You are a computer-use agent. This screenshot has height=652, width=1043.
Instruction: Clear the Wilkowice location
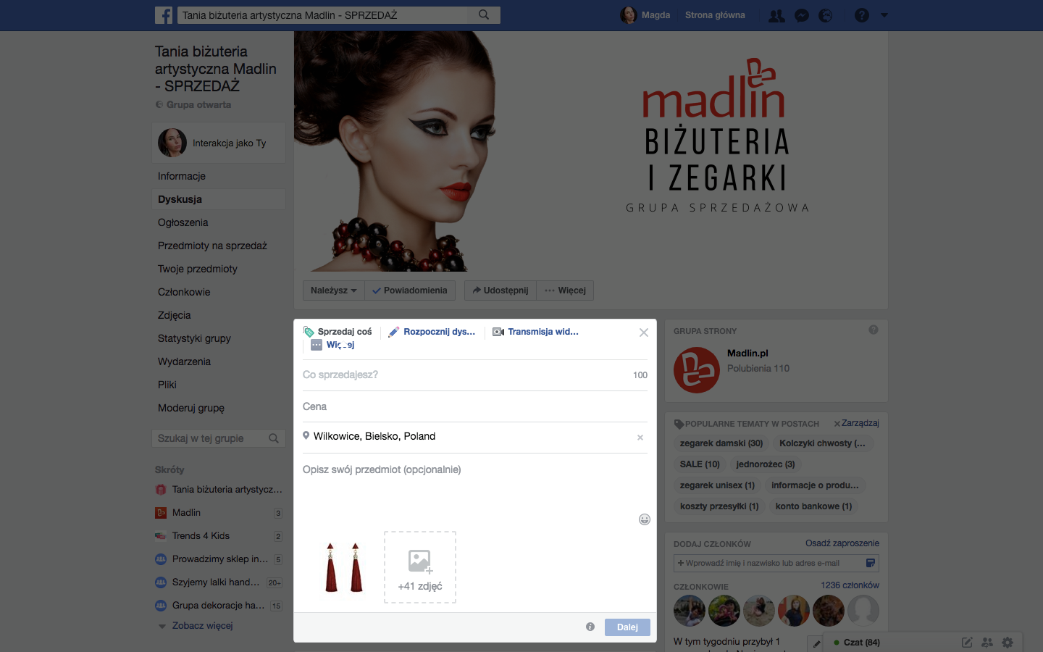640,438
